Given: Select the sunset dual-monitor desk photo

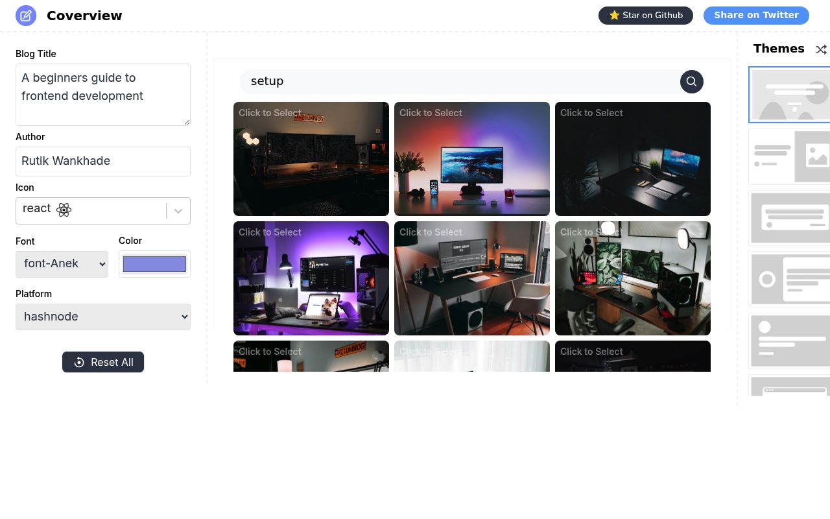Looking at the screenshot, I should coord(471,158).
